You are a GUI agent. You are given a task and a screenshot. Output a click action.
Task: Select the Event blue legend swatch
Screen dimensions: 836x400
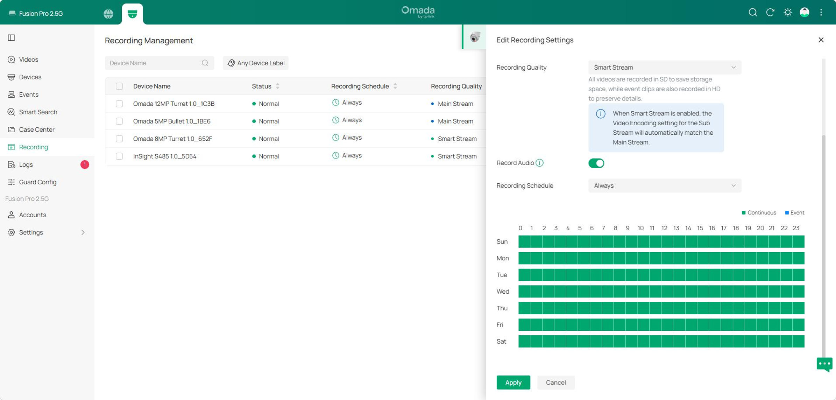click(x=787, y=212)
